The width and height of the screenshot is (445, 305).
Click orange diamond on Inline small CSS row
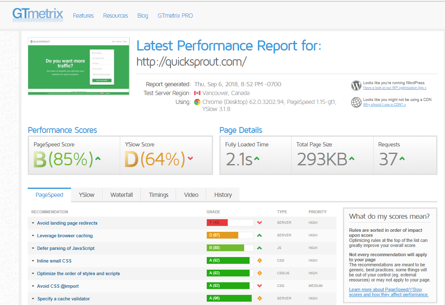click(259, 260)
